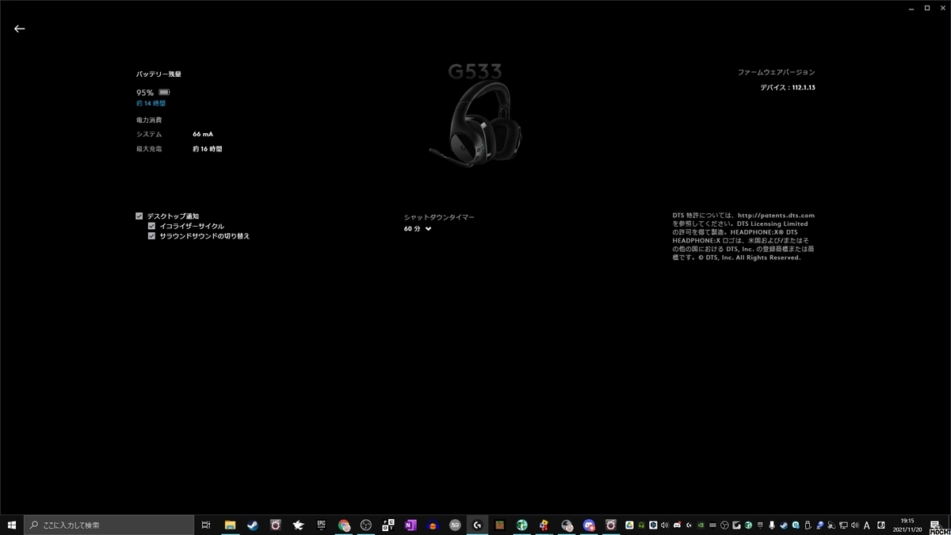Toggle the サラウンドサウンドの切り替え checkbox
This screenshot has height=535, width=951.
click(151, 235)
